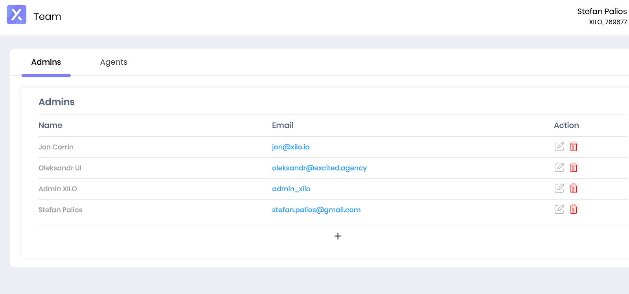Delete the Admin XILO entry
629x294 pixels.
pos(574,189)
